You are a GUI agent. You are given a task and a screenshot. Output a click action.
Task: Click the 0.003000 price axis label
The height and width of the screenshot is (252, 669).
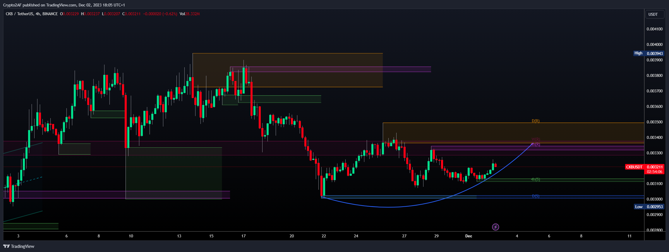(x=655, y=199)
